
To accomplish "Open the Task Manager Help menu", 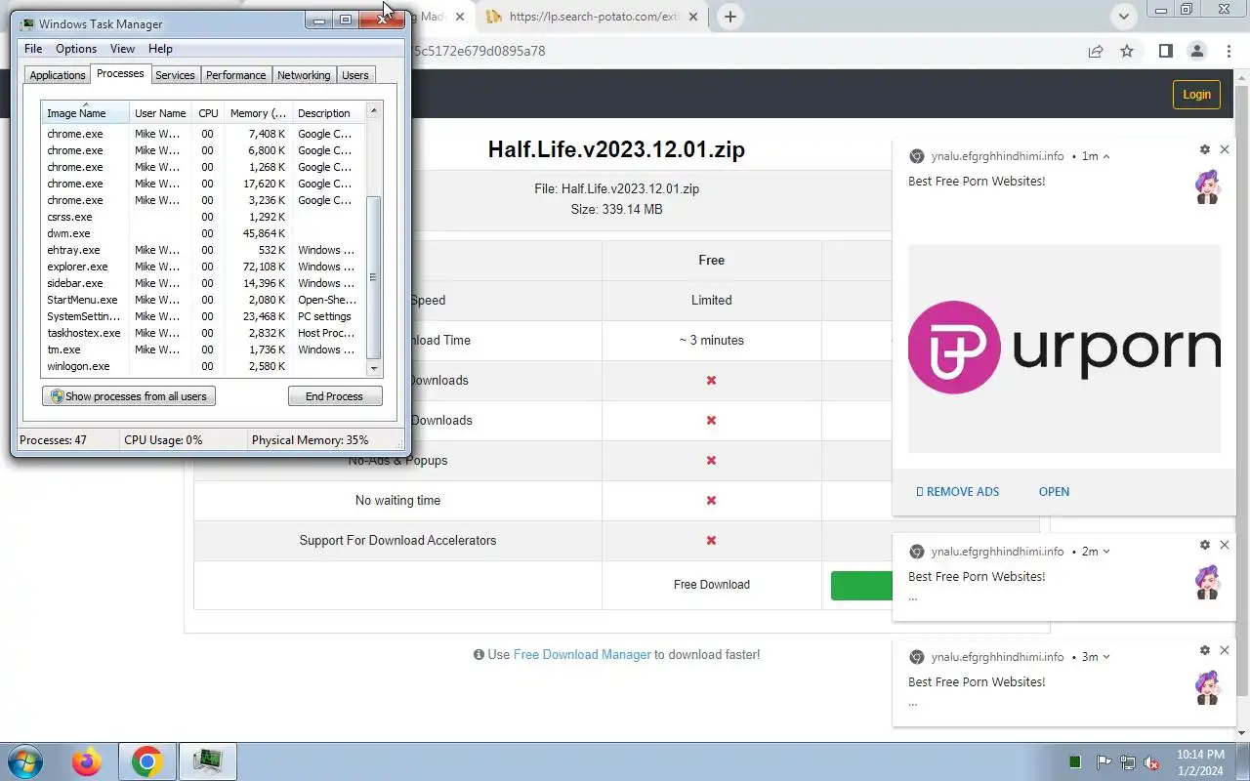I will click(160, 49).
